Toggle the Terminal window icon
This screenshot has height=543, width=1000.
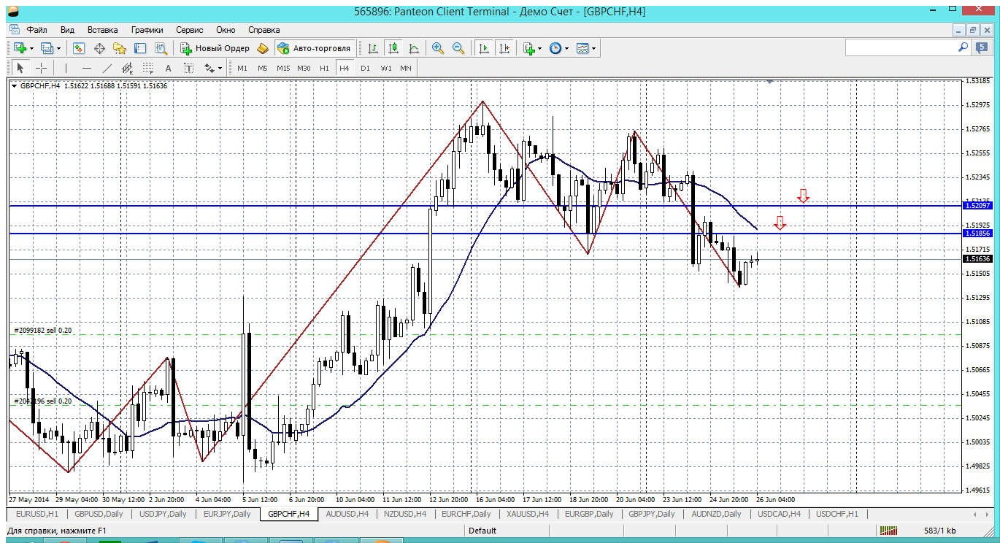140,48
